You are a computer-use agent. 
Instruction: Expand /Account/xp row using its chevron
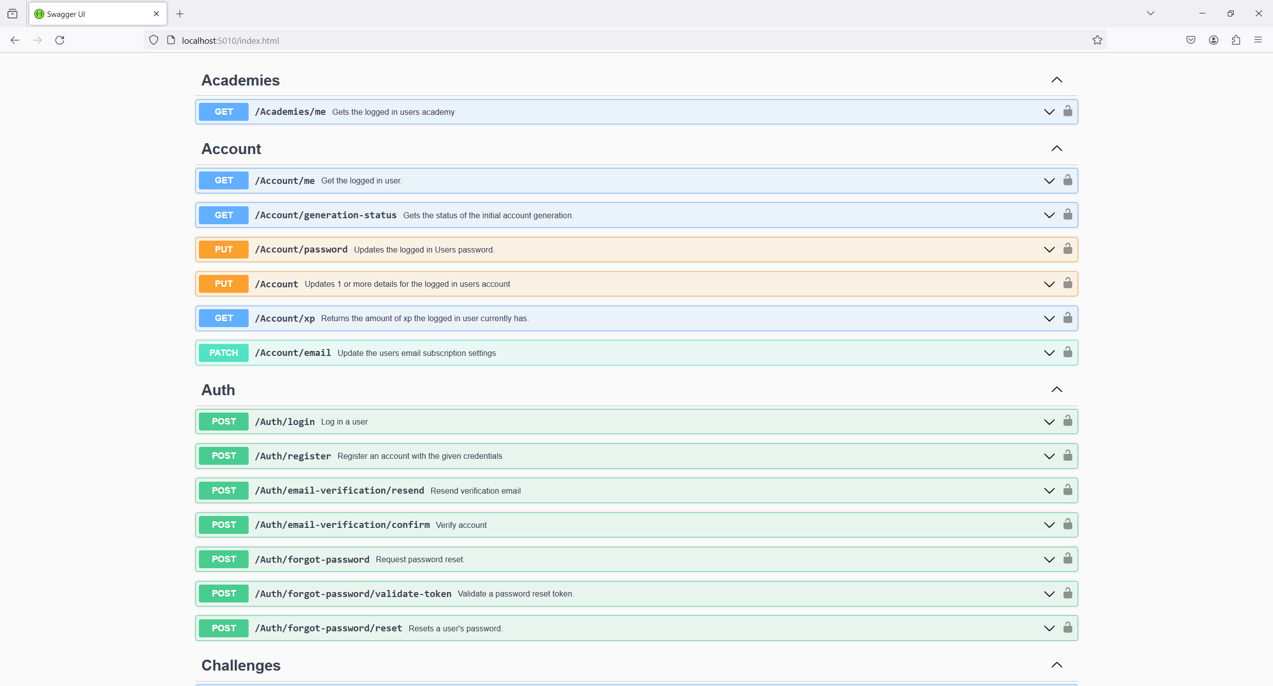tap(1049, 319)
